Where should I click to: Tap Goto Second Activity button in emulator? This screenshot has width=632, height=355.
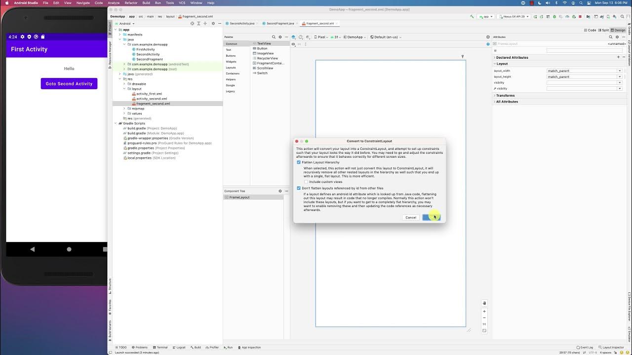tap(69, 84)
